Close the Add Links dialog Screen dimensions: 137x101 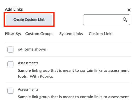click(x=129, y=10)
